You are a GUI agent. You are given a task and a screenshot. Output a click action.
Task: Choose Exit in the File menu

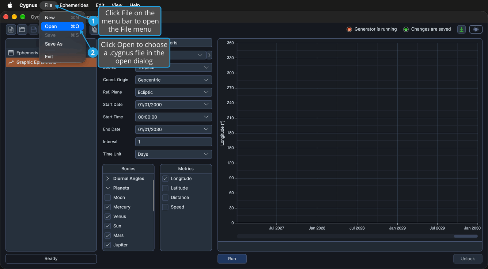pos(62,56)
